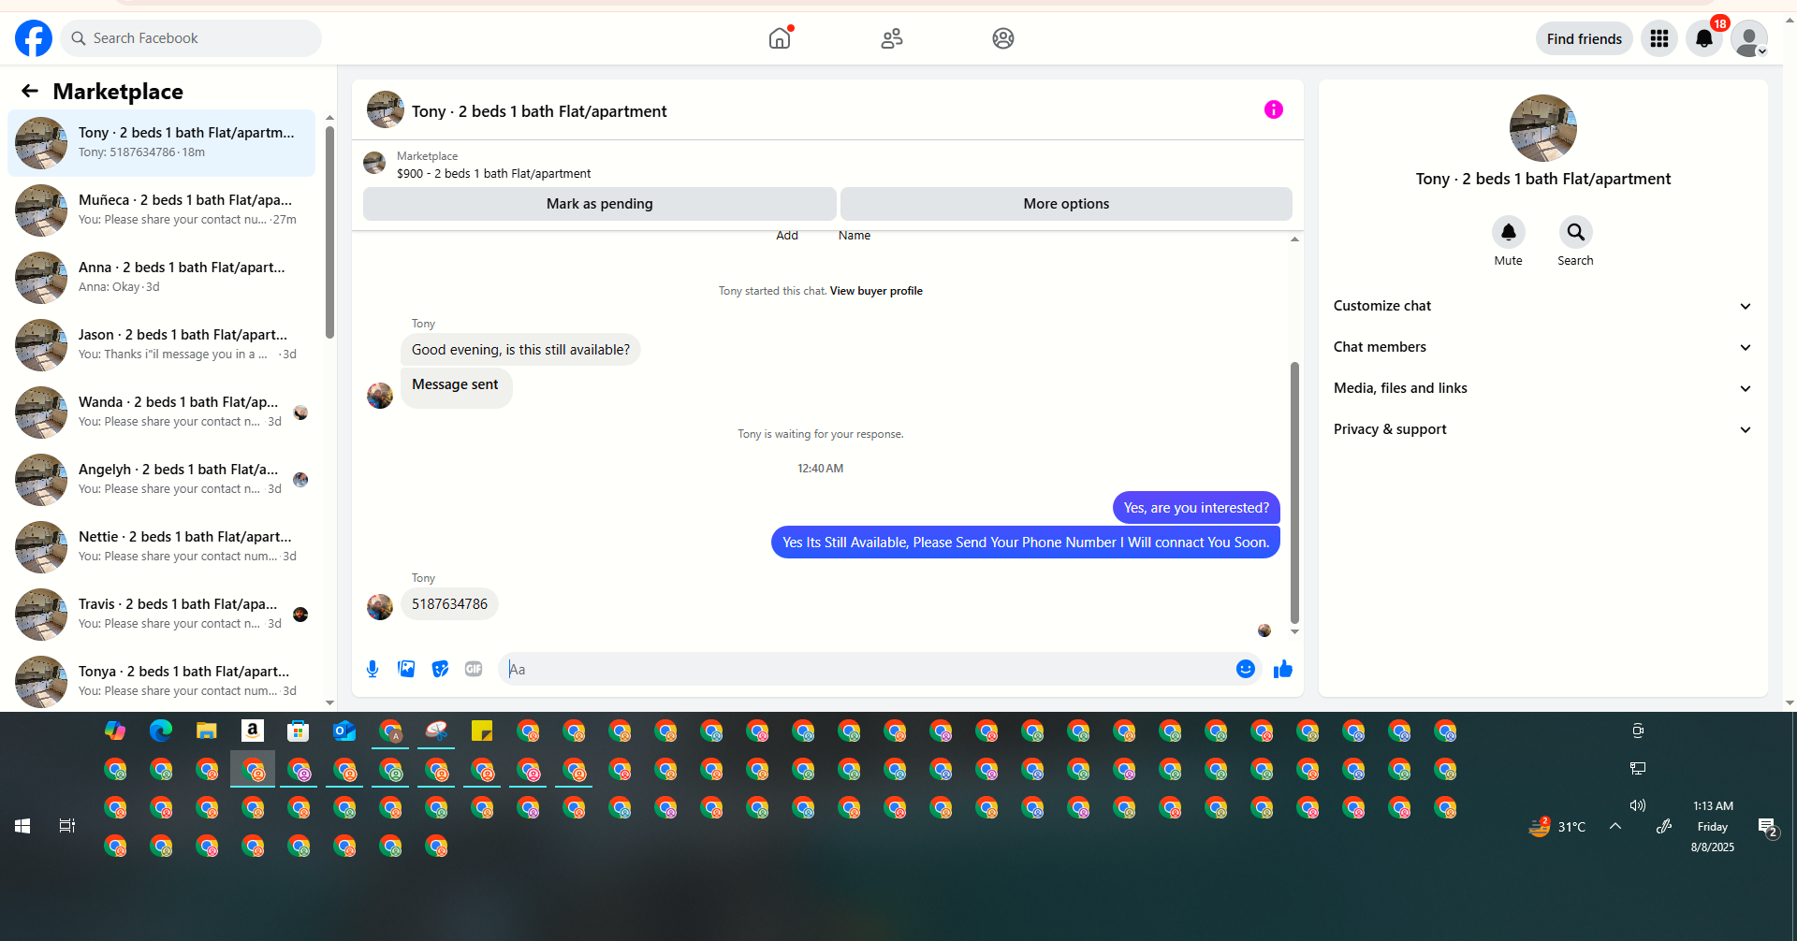
Task: Open the Friends icon in top navigation
Action: (x=892, y=38)
